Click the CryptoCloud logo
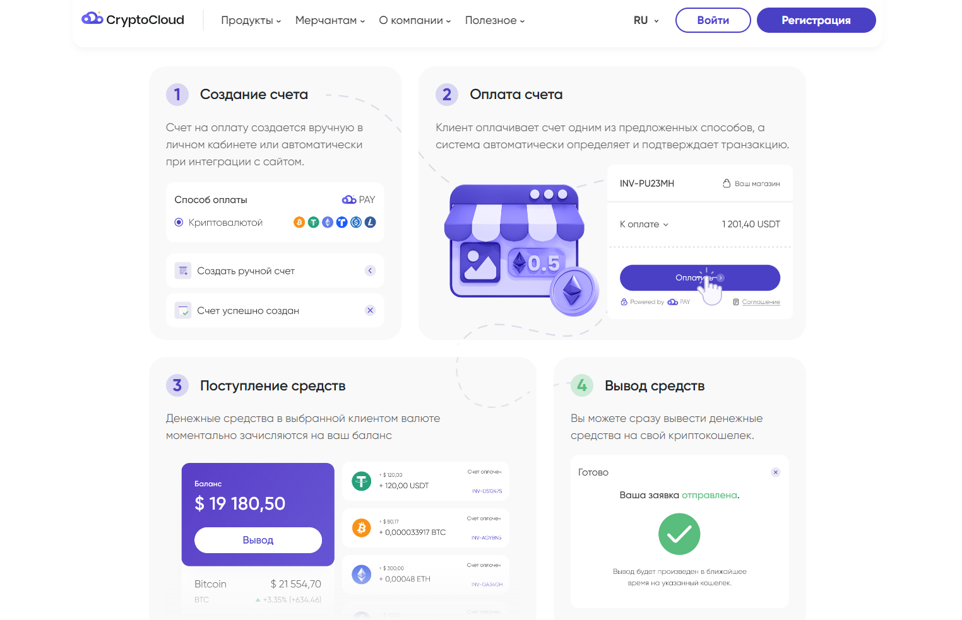Viewport: 962px width, 620px height. tap(133, 20)
